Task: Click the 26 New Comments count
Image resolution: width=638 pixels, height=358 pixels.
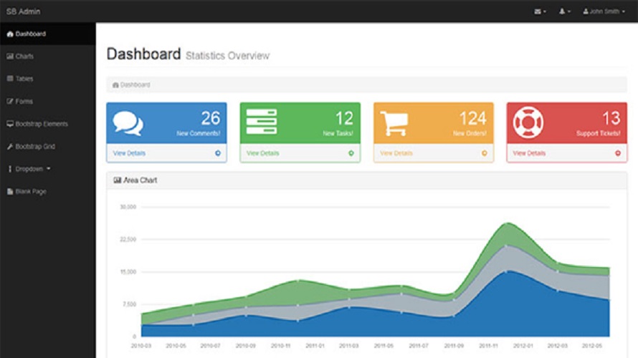Action: 210,118
